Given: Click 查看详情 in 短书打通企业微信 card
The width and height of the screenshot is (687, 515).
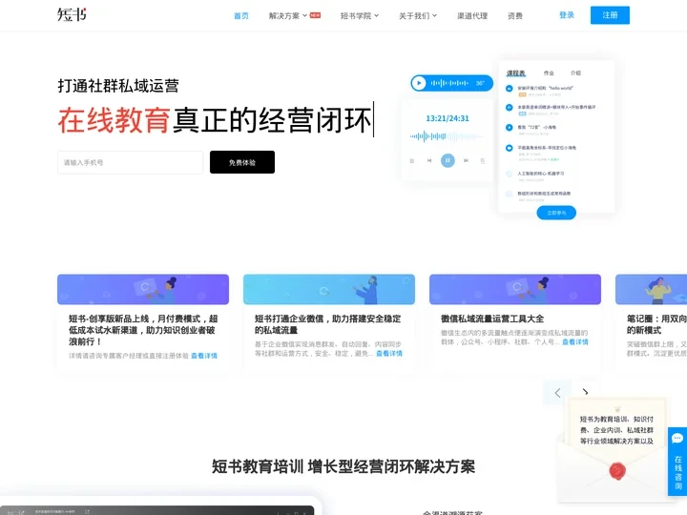Looking at the screenshot, I should (389, 354).
